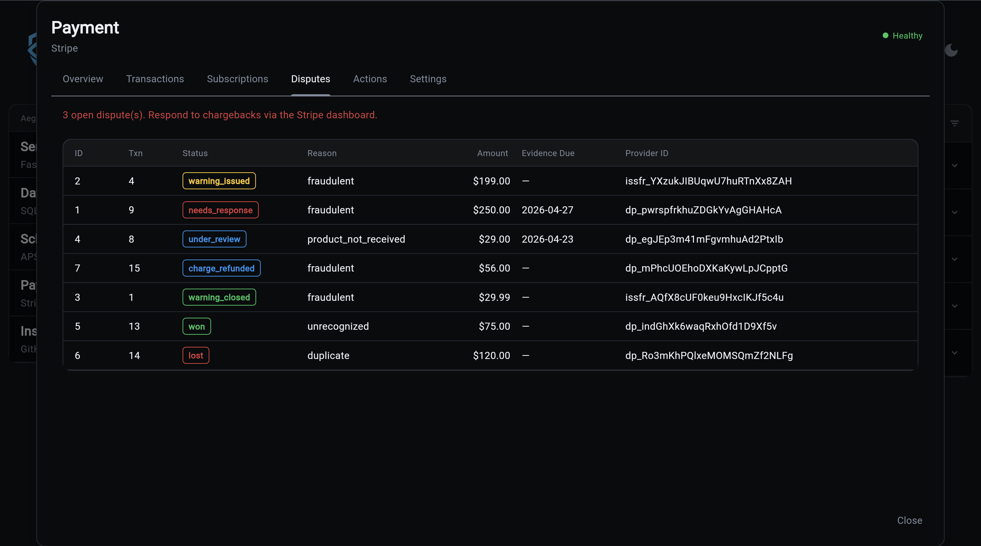The width and height of the screenshot is (981, 546).
Task: Go to the Settings tab
Action: 428,79
